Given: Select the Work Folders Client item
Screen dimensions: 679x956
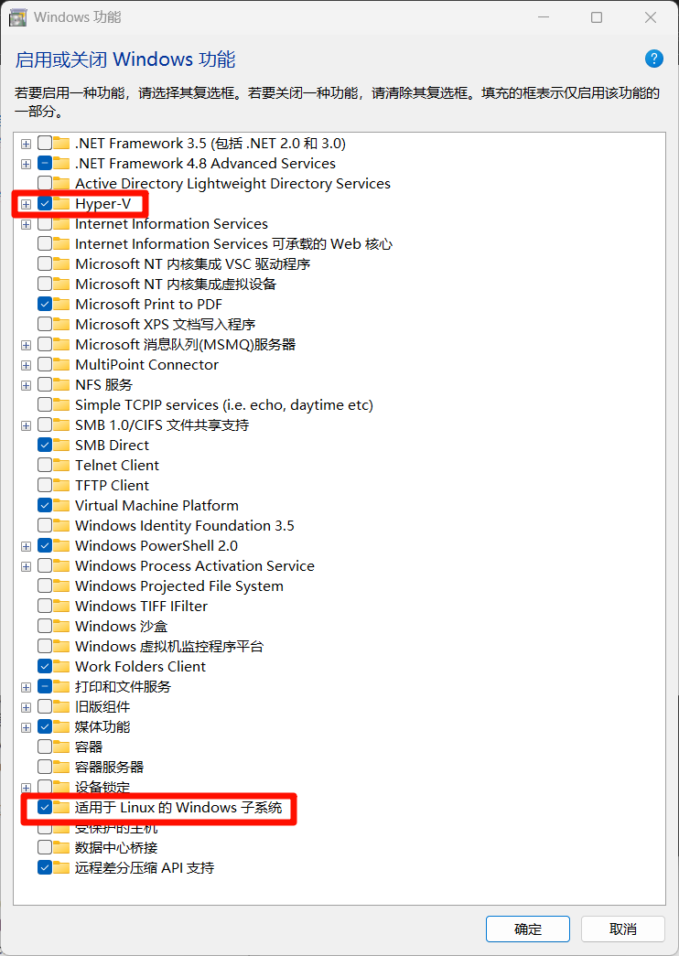Looking at the screenshot, I should 140,666.
